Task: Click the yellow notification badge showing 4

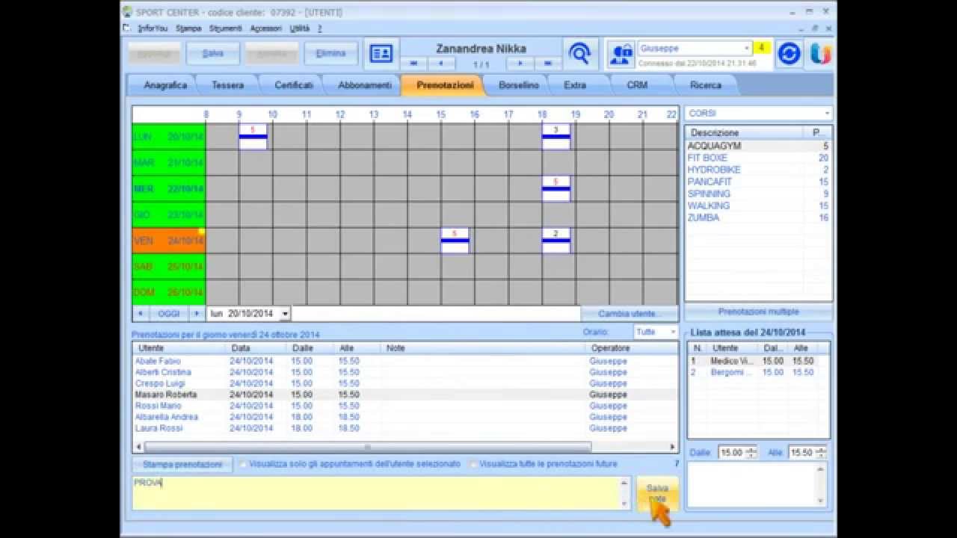Action: [x=762, y=48]
